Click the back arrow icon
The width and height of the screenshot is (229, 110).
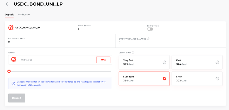pyautogui.click(x=7, y=4)
